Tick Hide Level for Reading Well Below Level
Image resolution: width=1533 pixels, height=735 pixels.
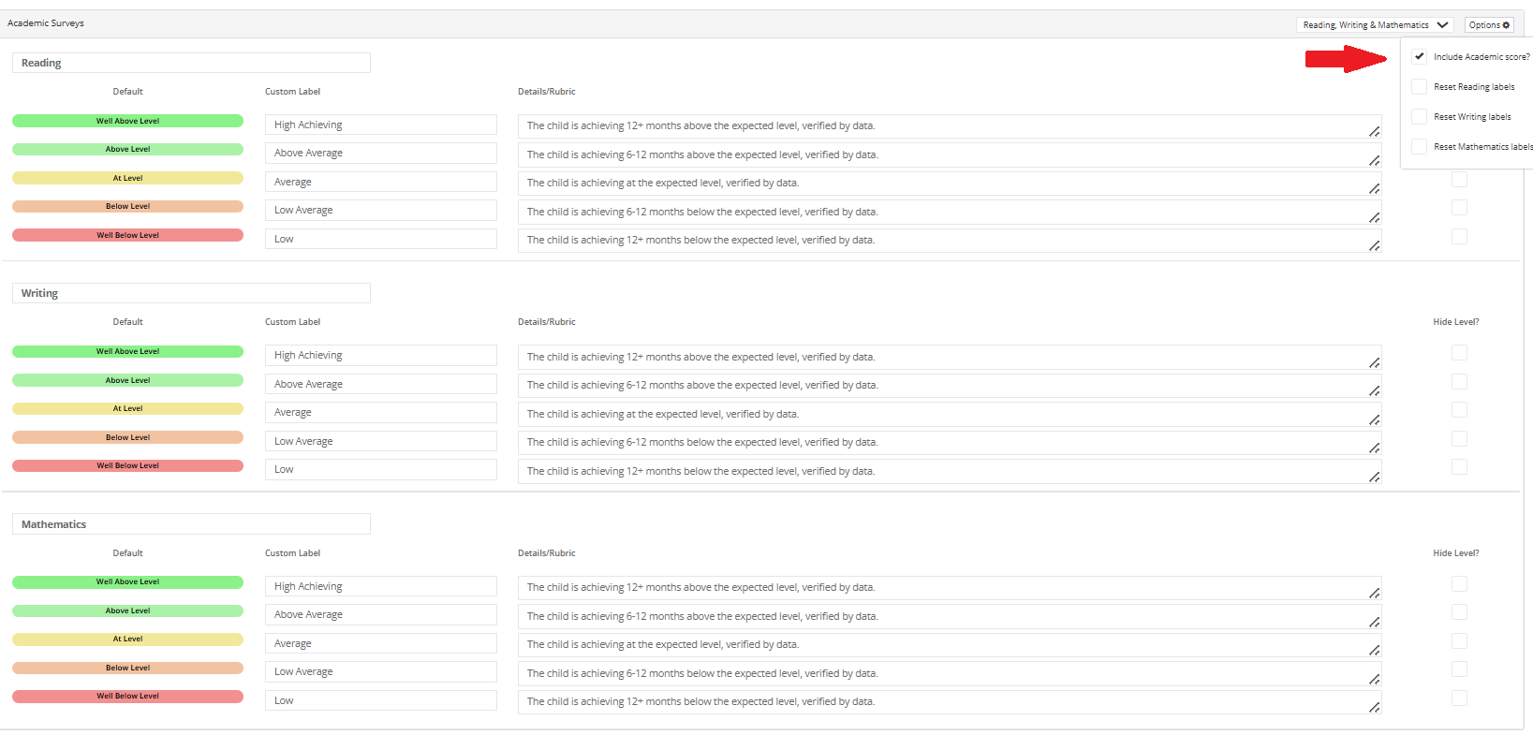pos(1459,237)
